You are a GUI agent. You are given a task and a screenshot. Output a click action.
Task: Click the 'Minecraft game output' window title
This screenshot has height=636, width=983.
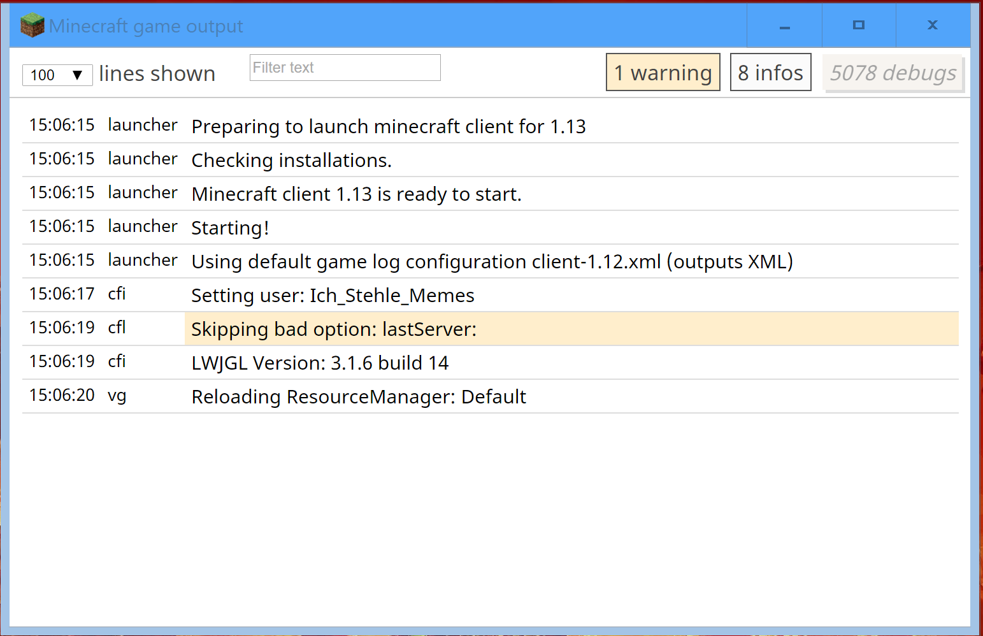[x=146, y=26]
